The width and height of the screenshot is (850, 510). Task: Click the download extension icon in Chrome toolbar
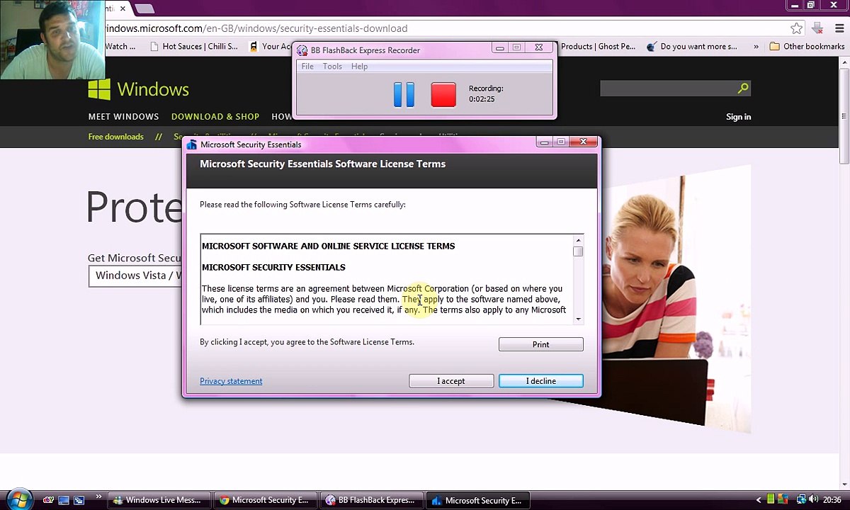click(x=817, y=28)
